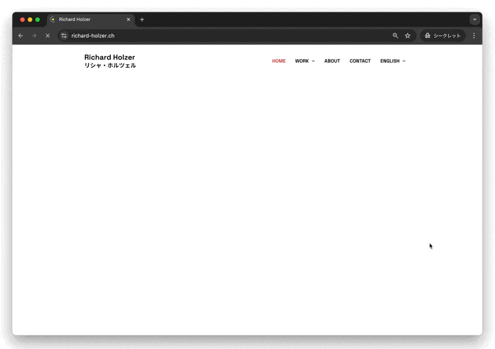Click the zoom magnifier icon
The width and height of the screenshot is (495, 349).
[395, 36]
